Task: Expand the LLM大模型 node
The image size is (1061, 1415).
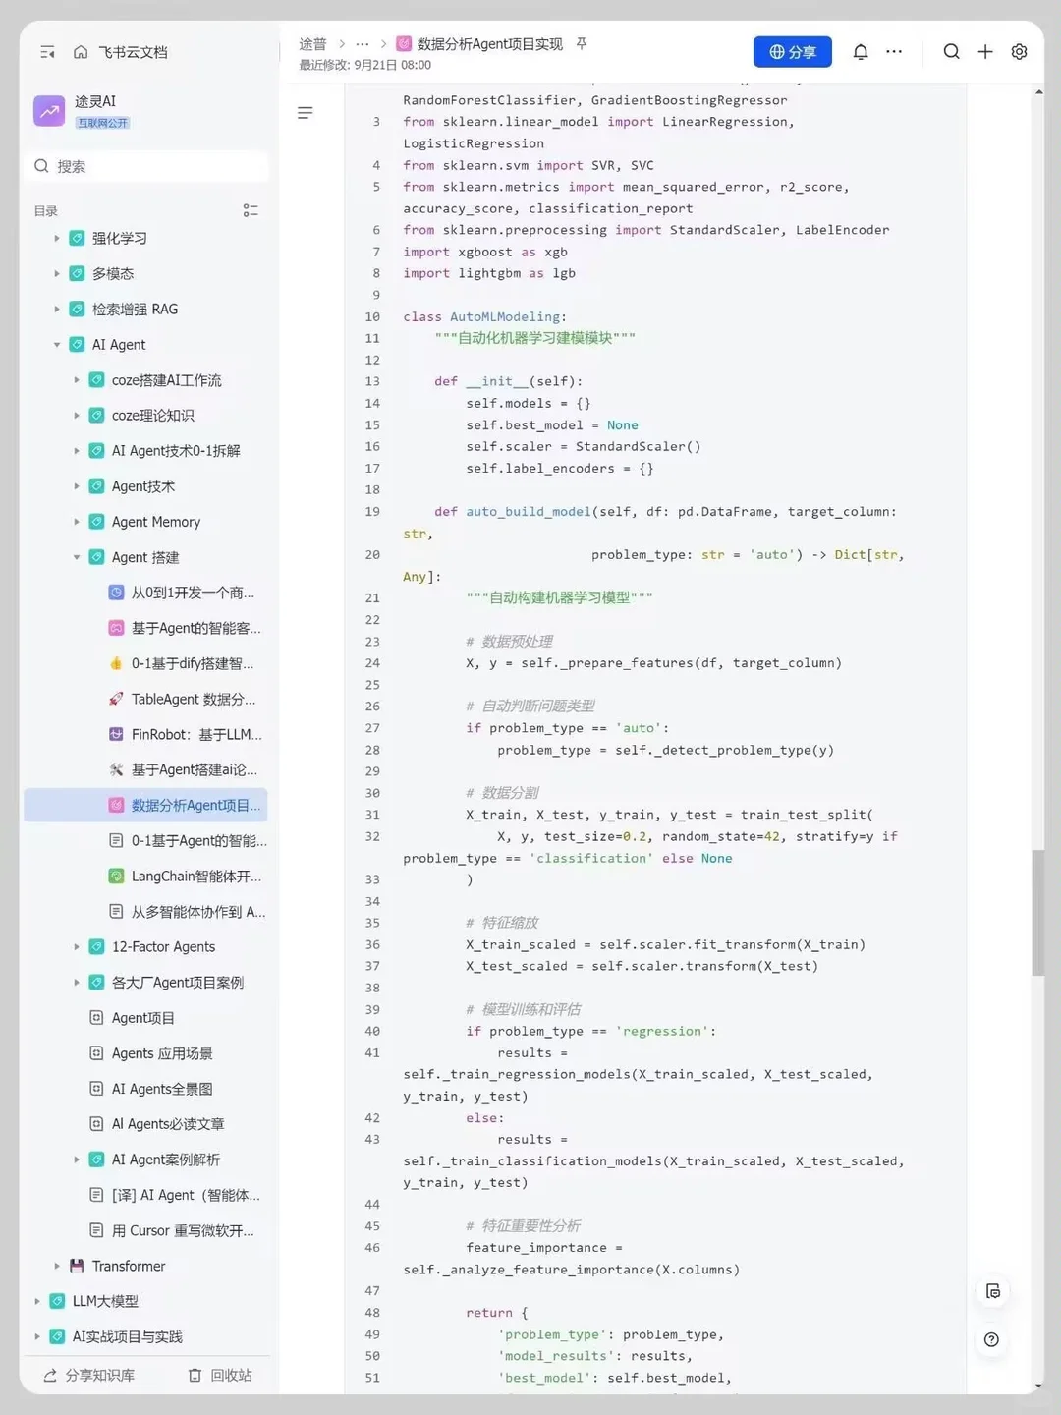Action: point(37,1301)
